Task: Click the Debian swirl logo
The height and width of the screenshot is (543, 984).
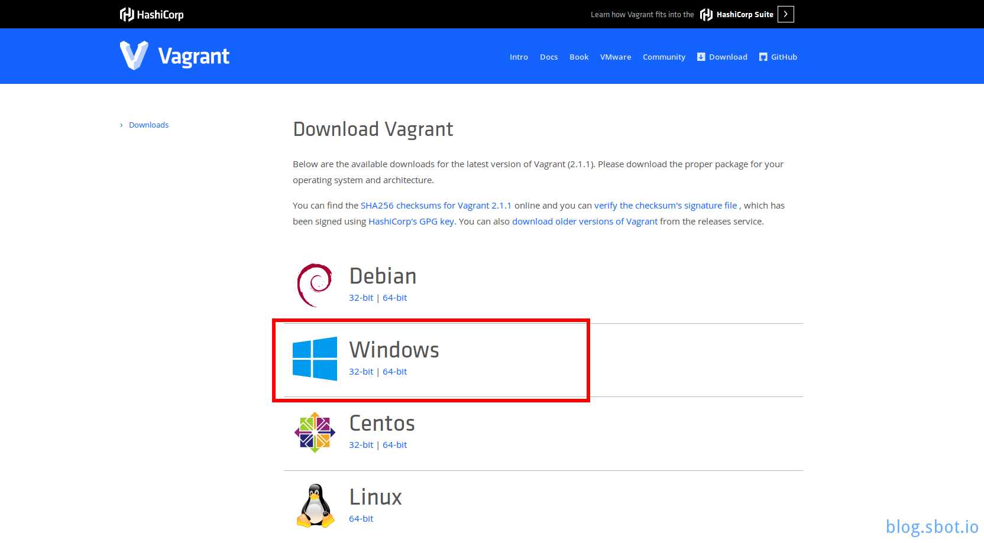Action: click(315, 285)
